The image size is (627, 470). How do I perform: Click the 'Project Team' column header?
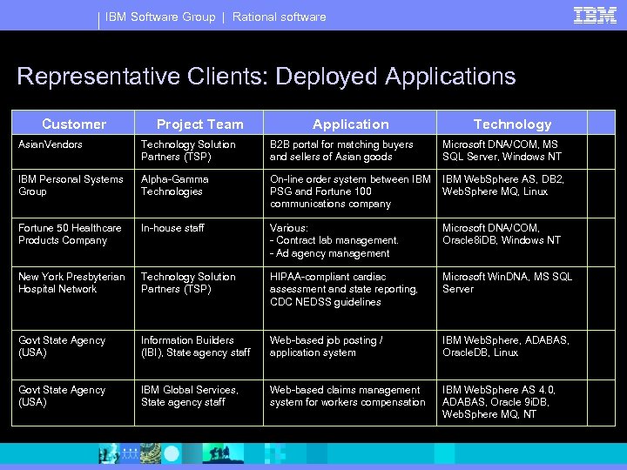tap(199, 123)
